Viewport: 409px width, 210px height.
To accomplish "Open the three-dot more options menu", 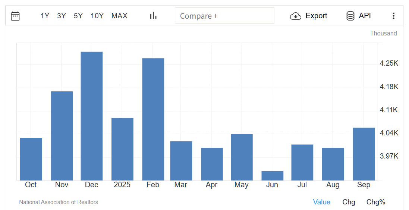I will (x=393, y=16).
